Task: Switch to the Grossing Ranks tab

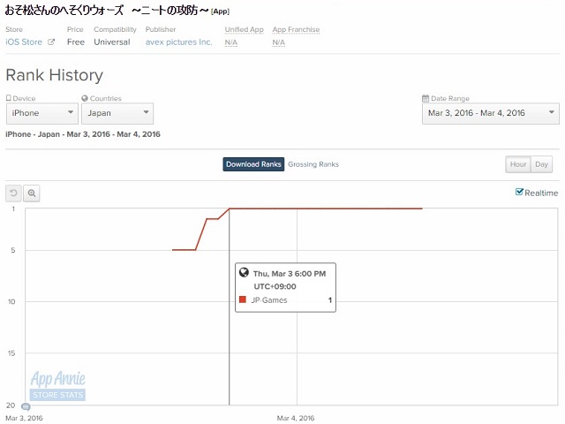Action: point(313,164)
